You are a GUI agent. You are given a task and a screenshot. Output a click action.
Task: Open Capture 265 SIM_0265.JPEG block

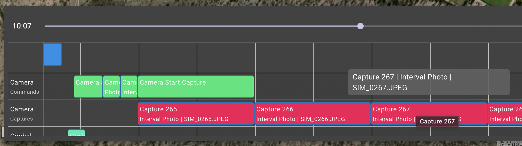(x=196, y=114)
